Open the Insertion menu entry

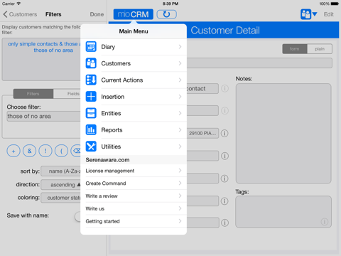click(x=134, y=97)
